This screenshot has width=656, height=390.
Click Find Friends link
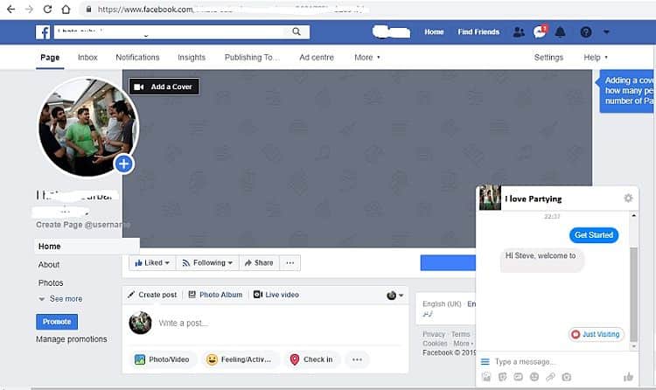pos(478,31)
